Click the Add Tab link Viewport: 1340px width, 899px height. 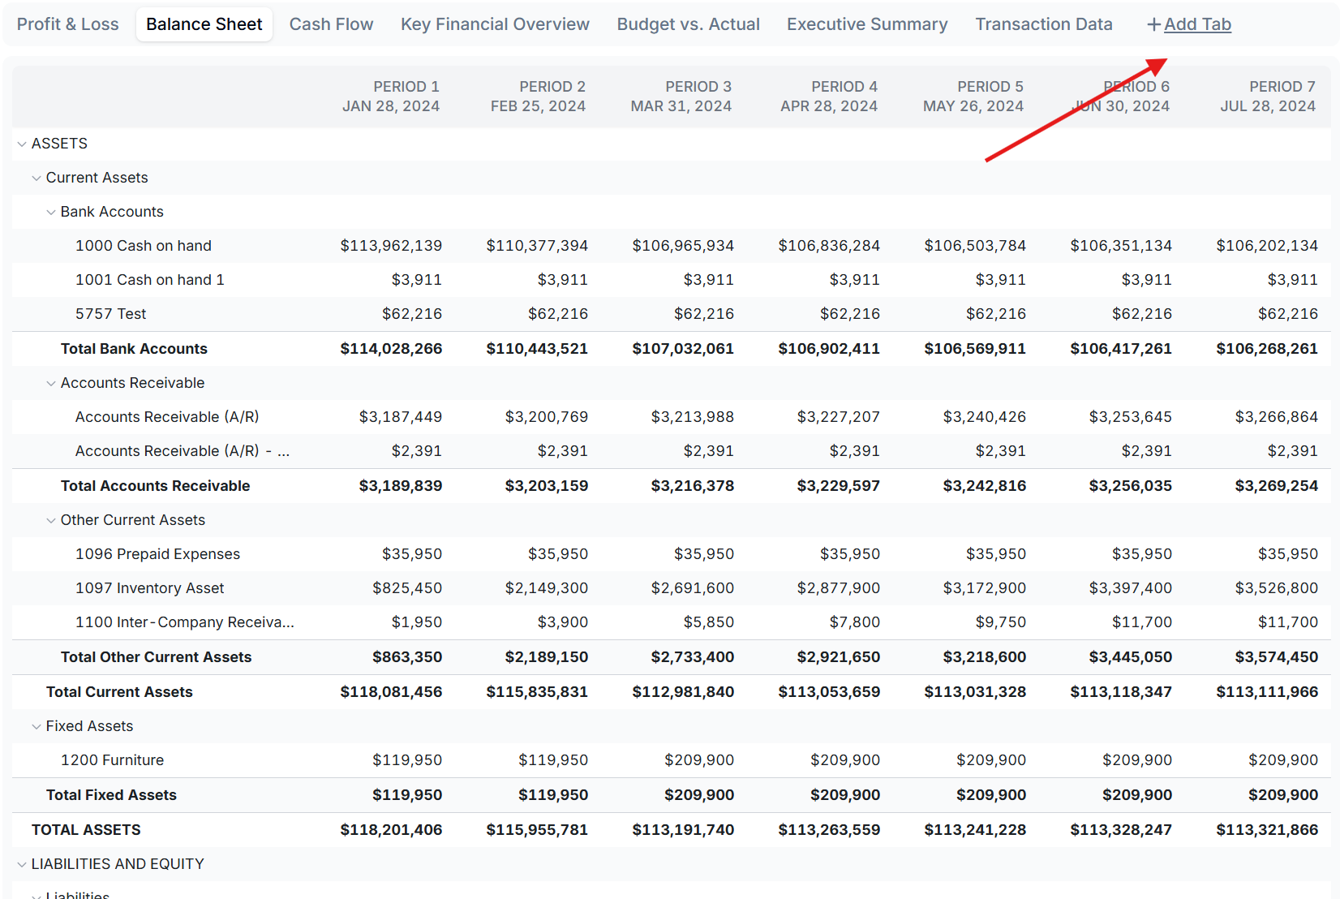tap(1197, 24)
